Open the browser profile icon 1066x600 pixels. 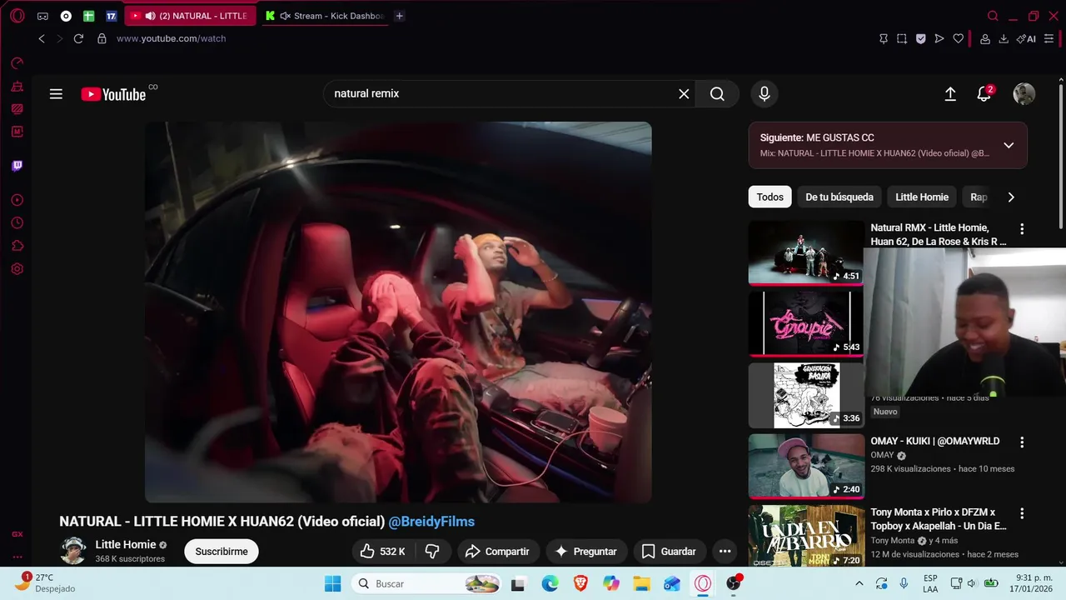(x=985, y=38)
